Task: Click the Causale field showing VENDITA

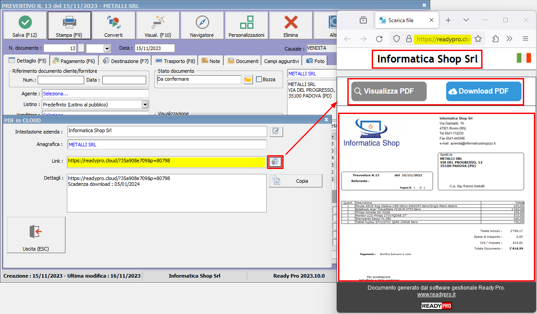Action: (x=322, y=48)
